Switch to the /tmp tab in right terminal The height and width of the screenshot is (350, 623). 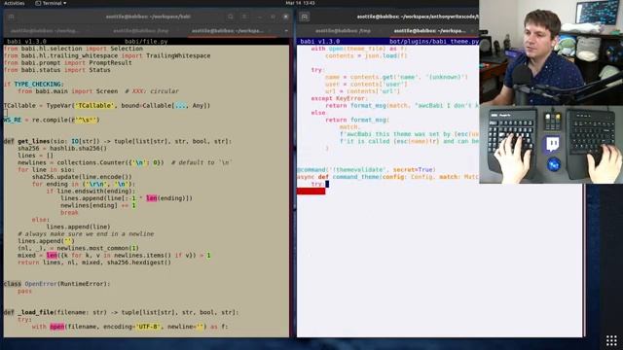(343, 30)
